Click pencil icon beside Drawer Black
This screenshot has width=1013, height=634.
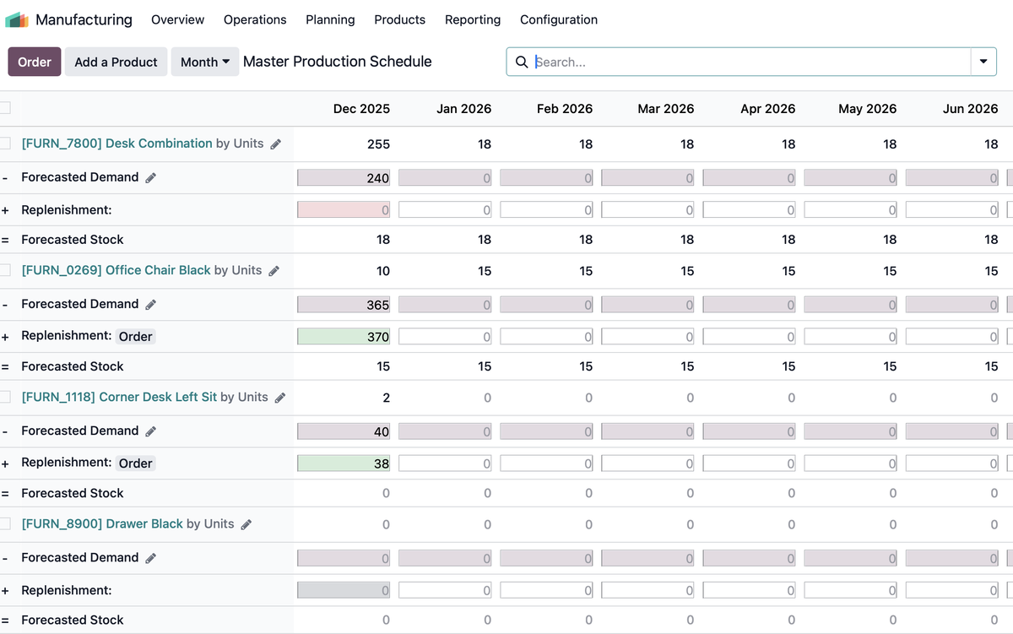point(246,524)
